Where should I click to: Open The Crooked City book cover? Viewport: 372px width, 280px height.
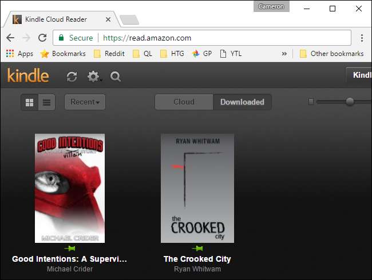click(x=197, y=188)
